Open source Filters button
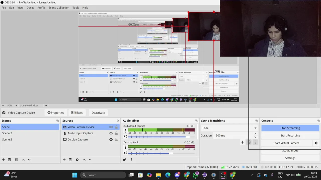This screenshot has width=321, height=180. [77, 113]
